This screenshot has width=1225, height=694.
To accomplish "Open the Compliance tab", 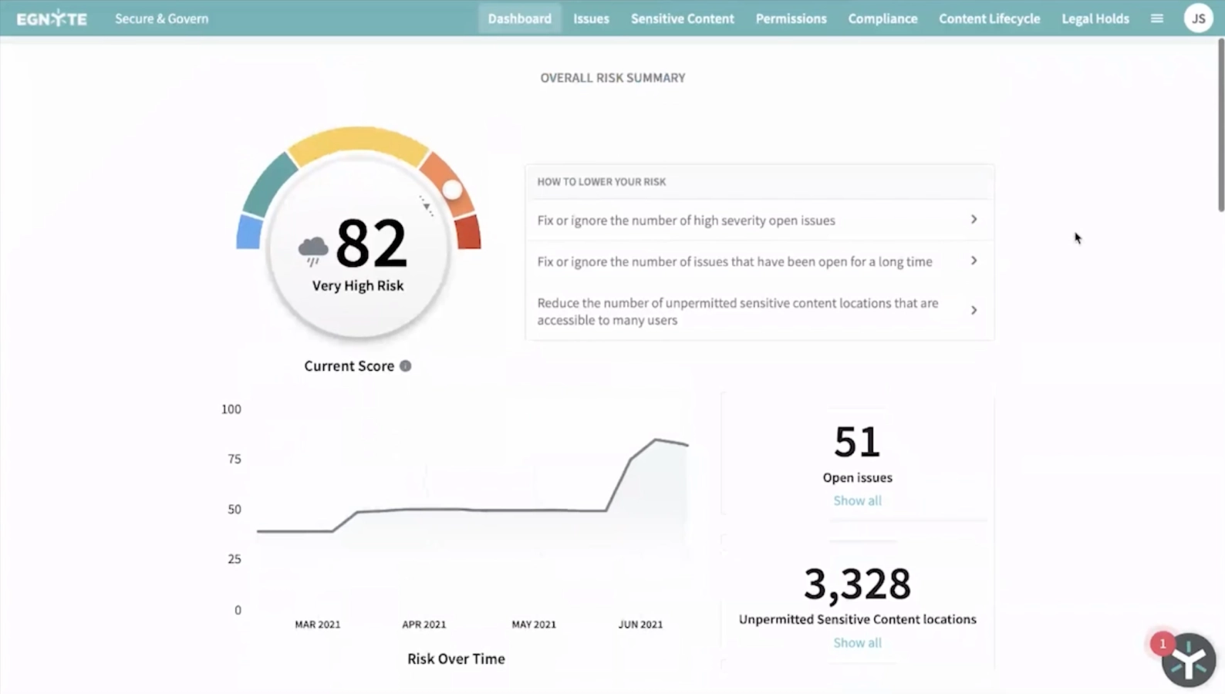I will [882, 19].
